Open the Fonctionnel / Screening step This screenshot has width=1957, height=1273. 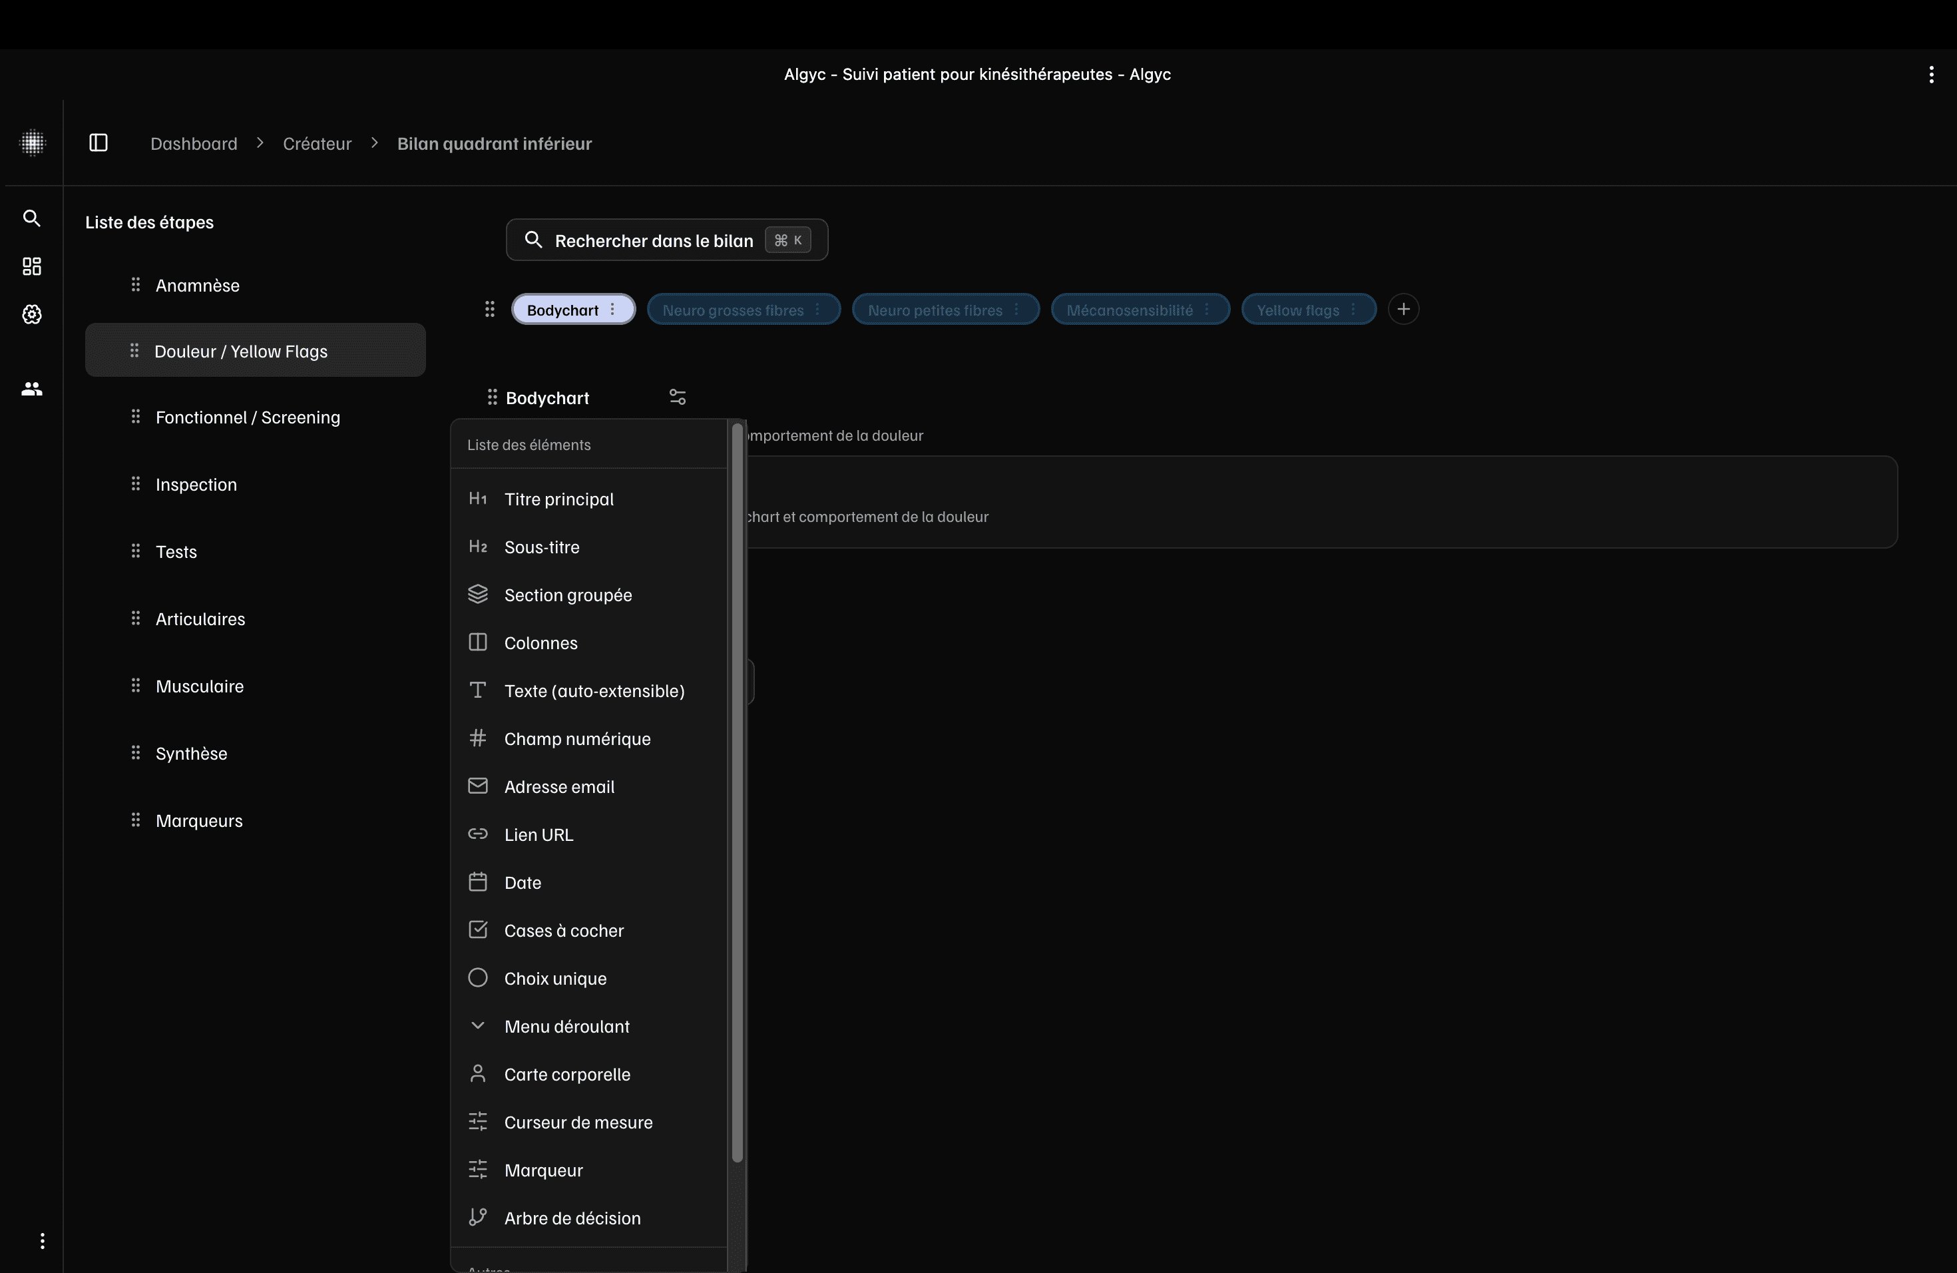pyautogui.click(x=248, y=417)
